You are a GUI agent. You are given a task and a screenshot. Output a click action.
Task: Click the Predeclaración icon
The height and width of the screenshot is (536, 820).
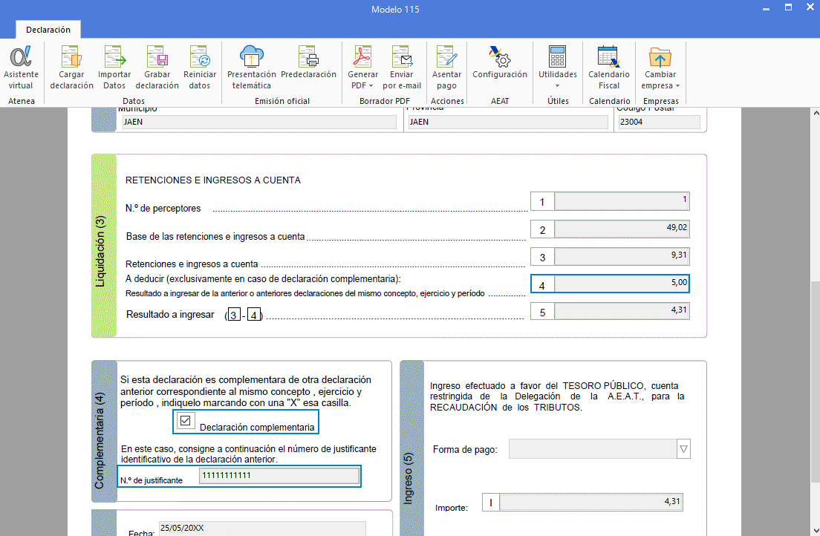tap(309, 67)
